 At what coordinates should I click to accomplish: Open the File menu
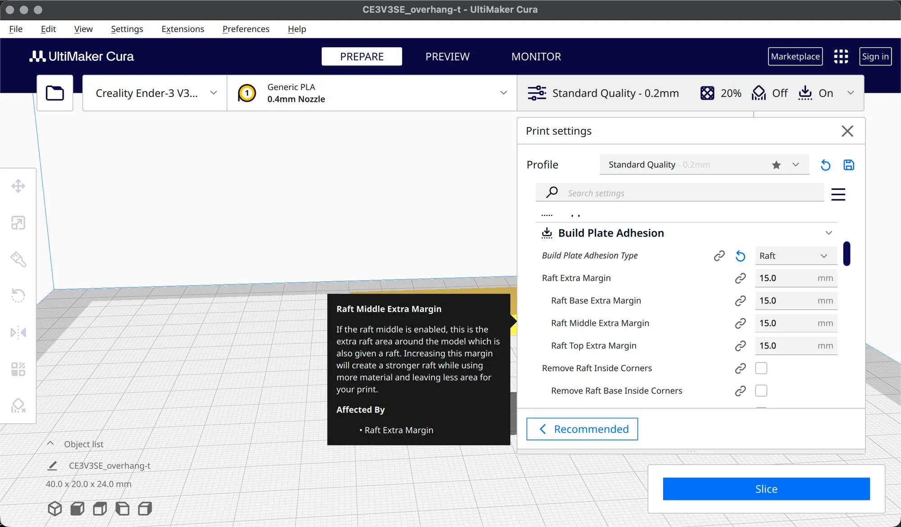pos(16,29)
